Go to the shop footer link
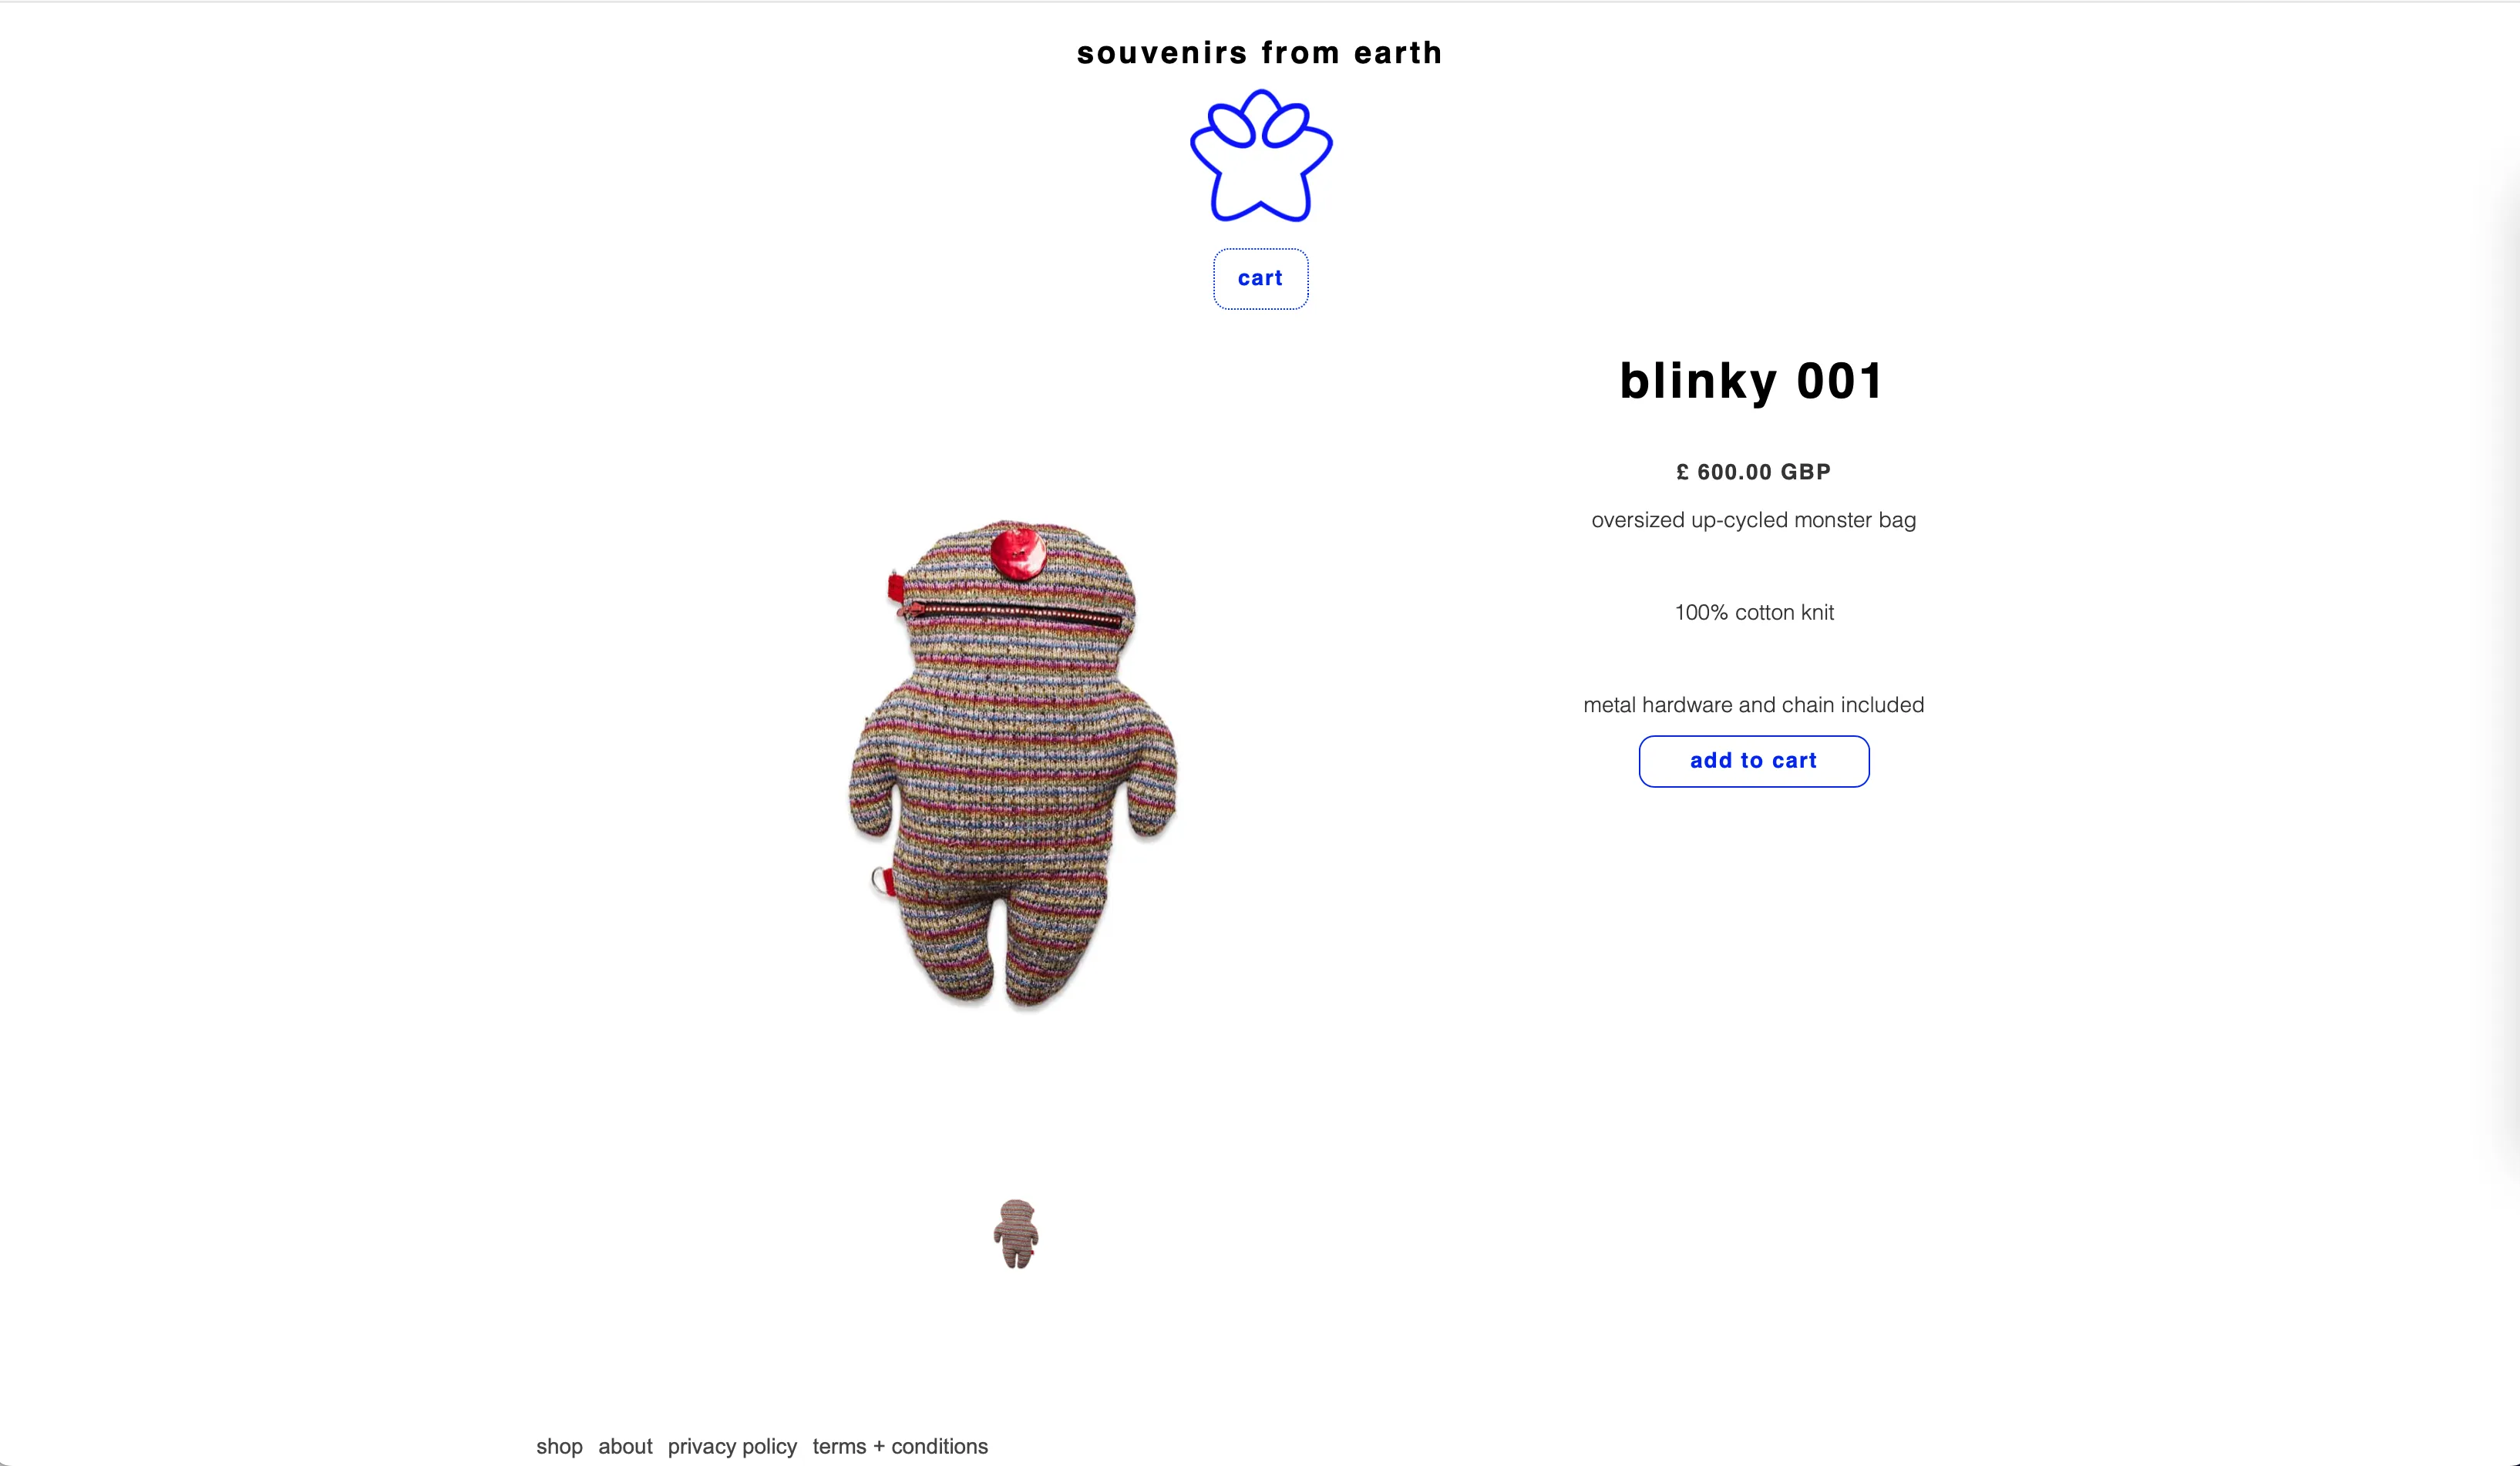The height and width of the screenshot is (1466, 2520). tap(559, 1446)
